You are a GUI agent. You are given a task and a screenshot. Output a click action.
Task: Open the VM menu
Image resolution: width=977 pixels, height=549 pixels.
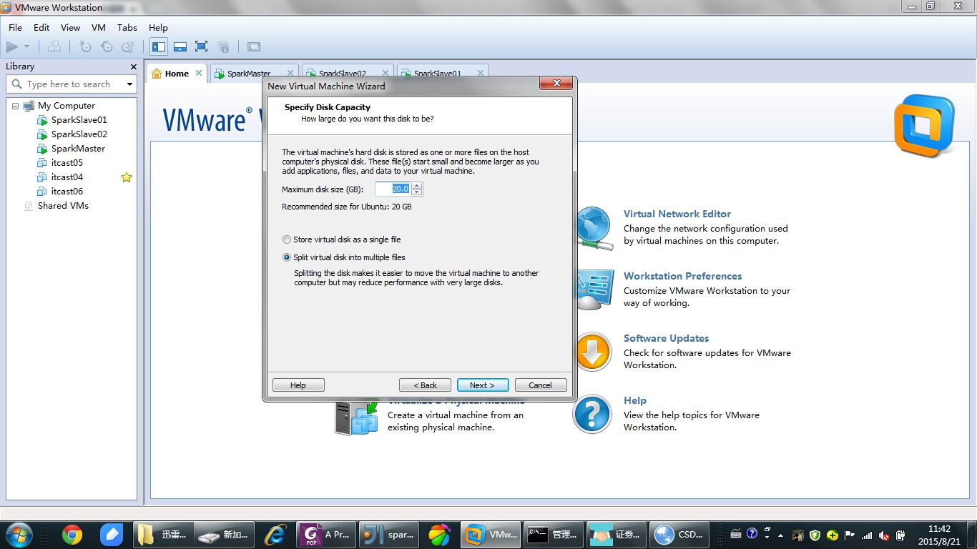(x=99, y=27)
